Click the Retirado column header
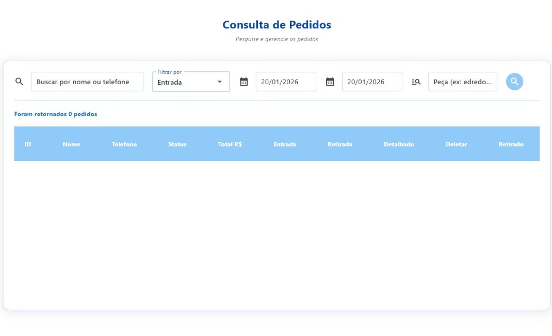 511,144
